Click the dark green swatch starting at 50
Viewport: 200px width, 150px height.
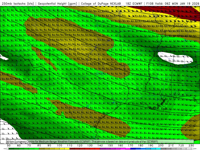tap(11, 149)
